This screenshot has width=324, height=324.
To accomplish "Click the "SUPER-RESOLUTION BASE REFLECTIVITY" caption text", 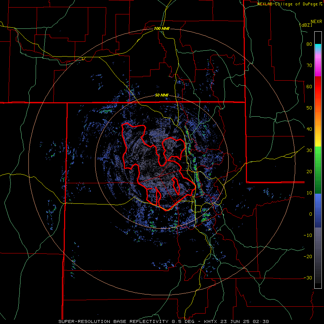I will pos(113,321).
